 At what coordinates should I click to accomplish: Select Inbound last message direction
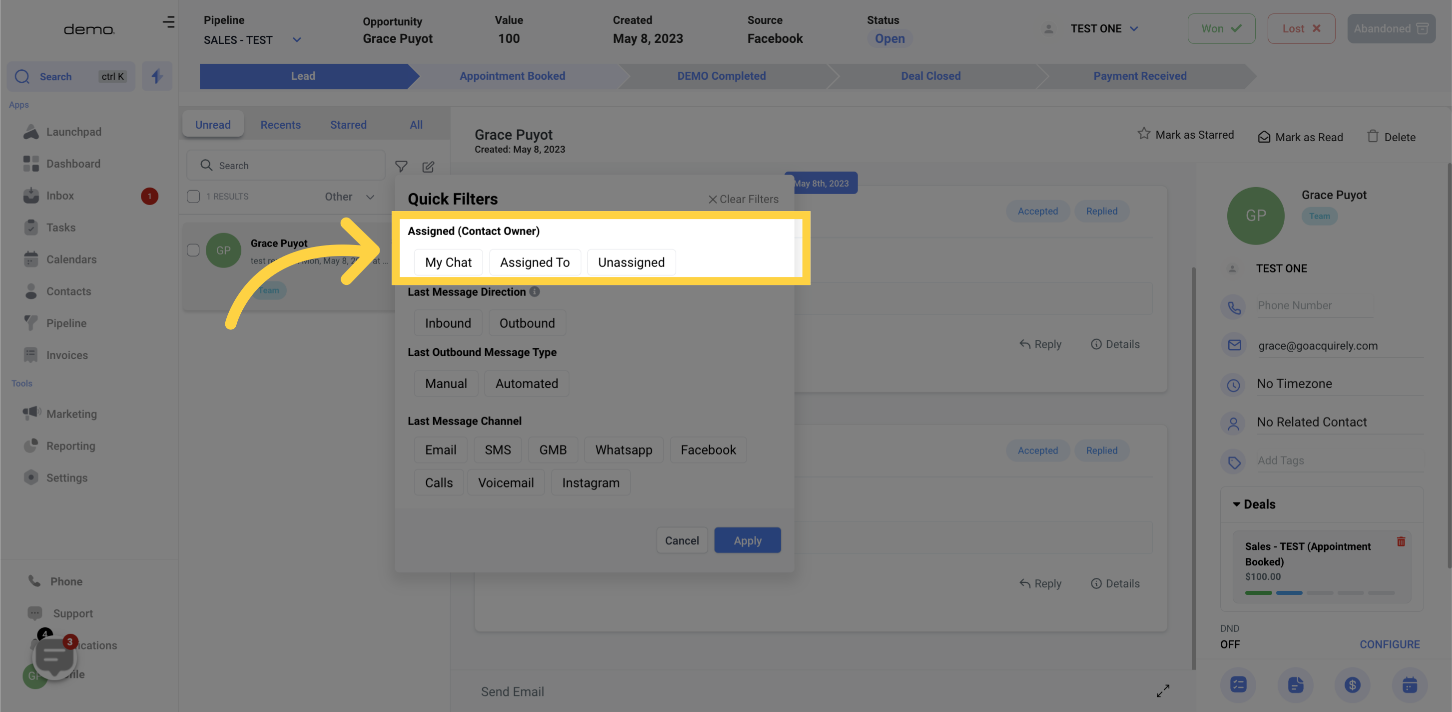click(447, 323)
